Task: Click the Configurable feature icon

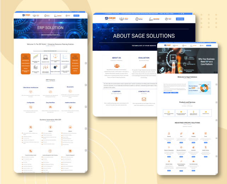Action: (30, 107)
